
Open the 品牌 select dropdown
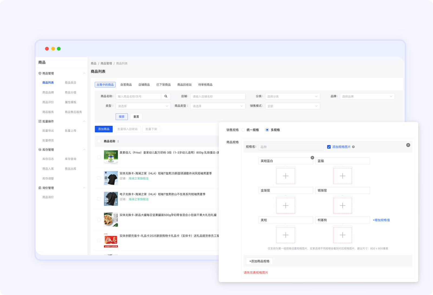pos(367,96)
